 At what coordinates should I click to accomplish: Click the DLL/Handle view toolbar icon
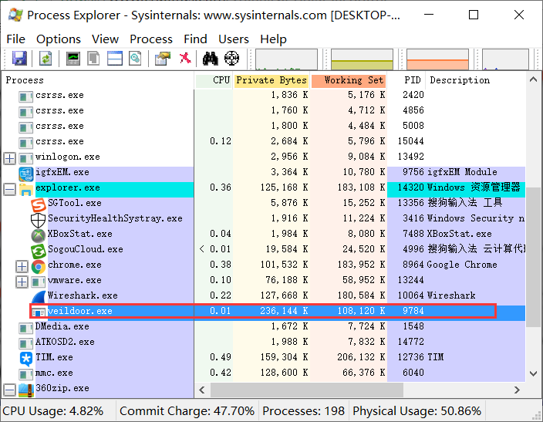pyautogui.click(x=135, y=58)
